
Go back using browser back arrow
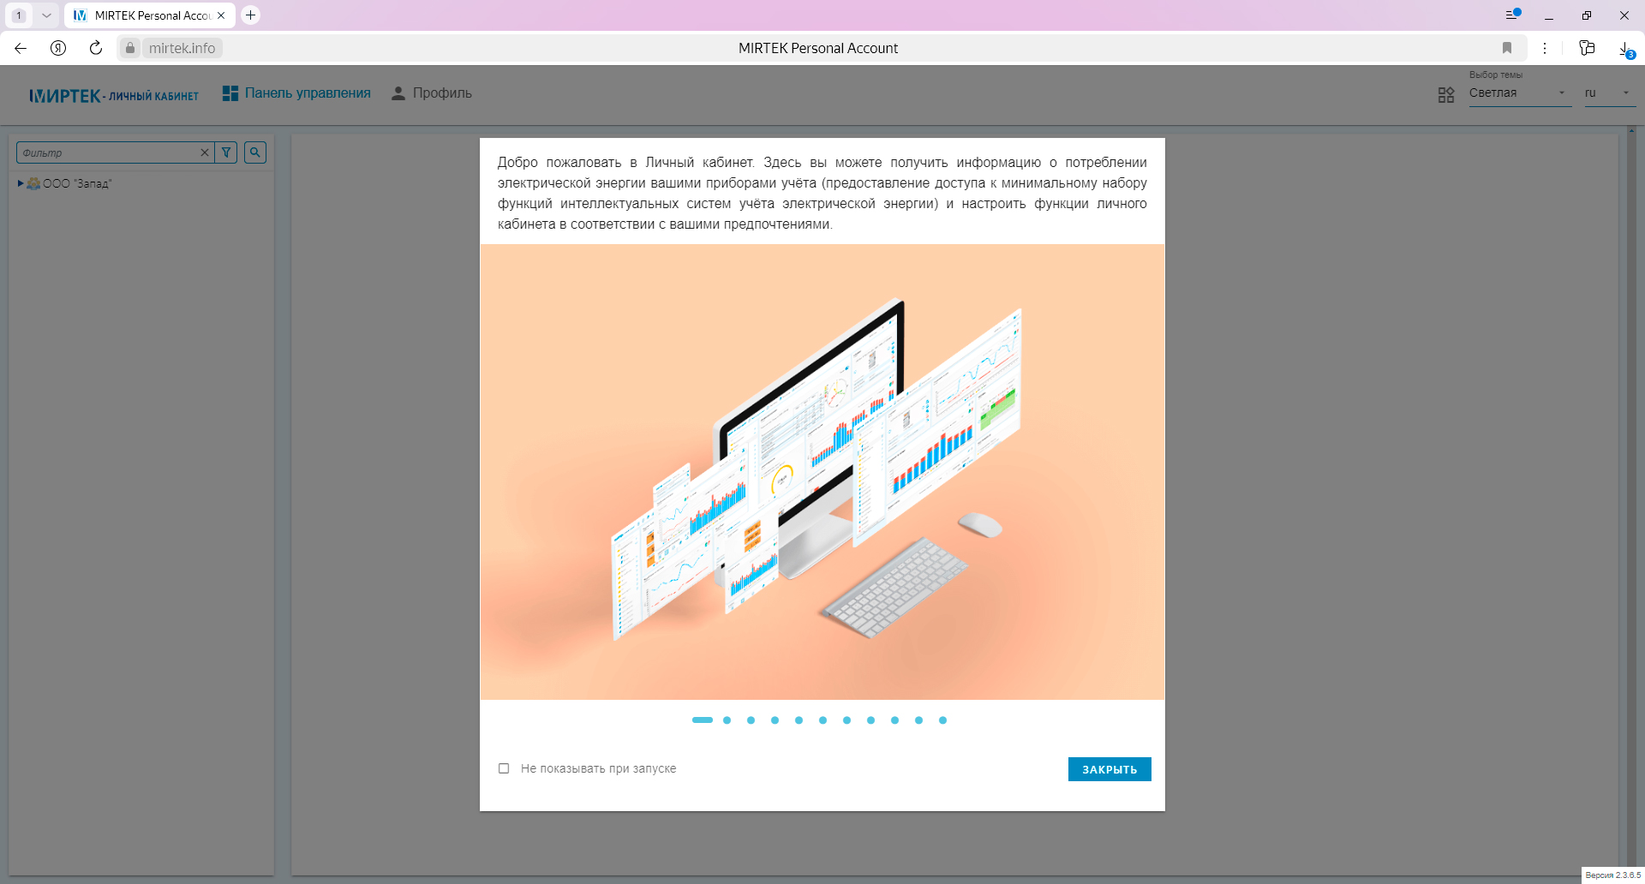point(21,48)
